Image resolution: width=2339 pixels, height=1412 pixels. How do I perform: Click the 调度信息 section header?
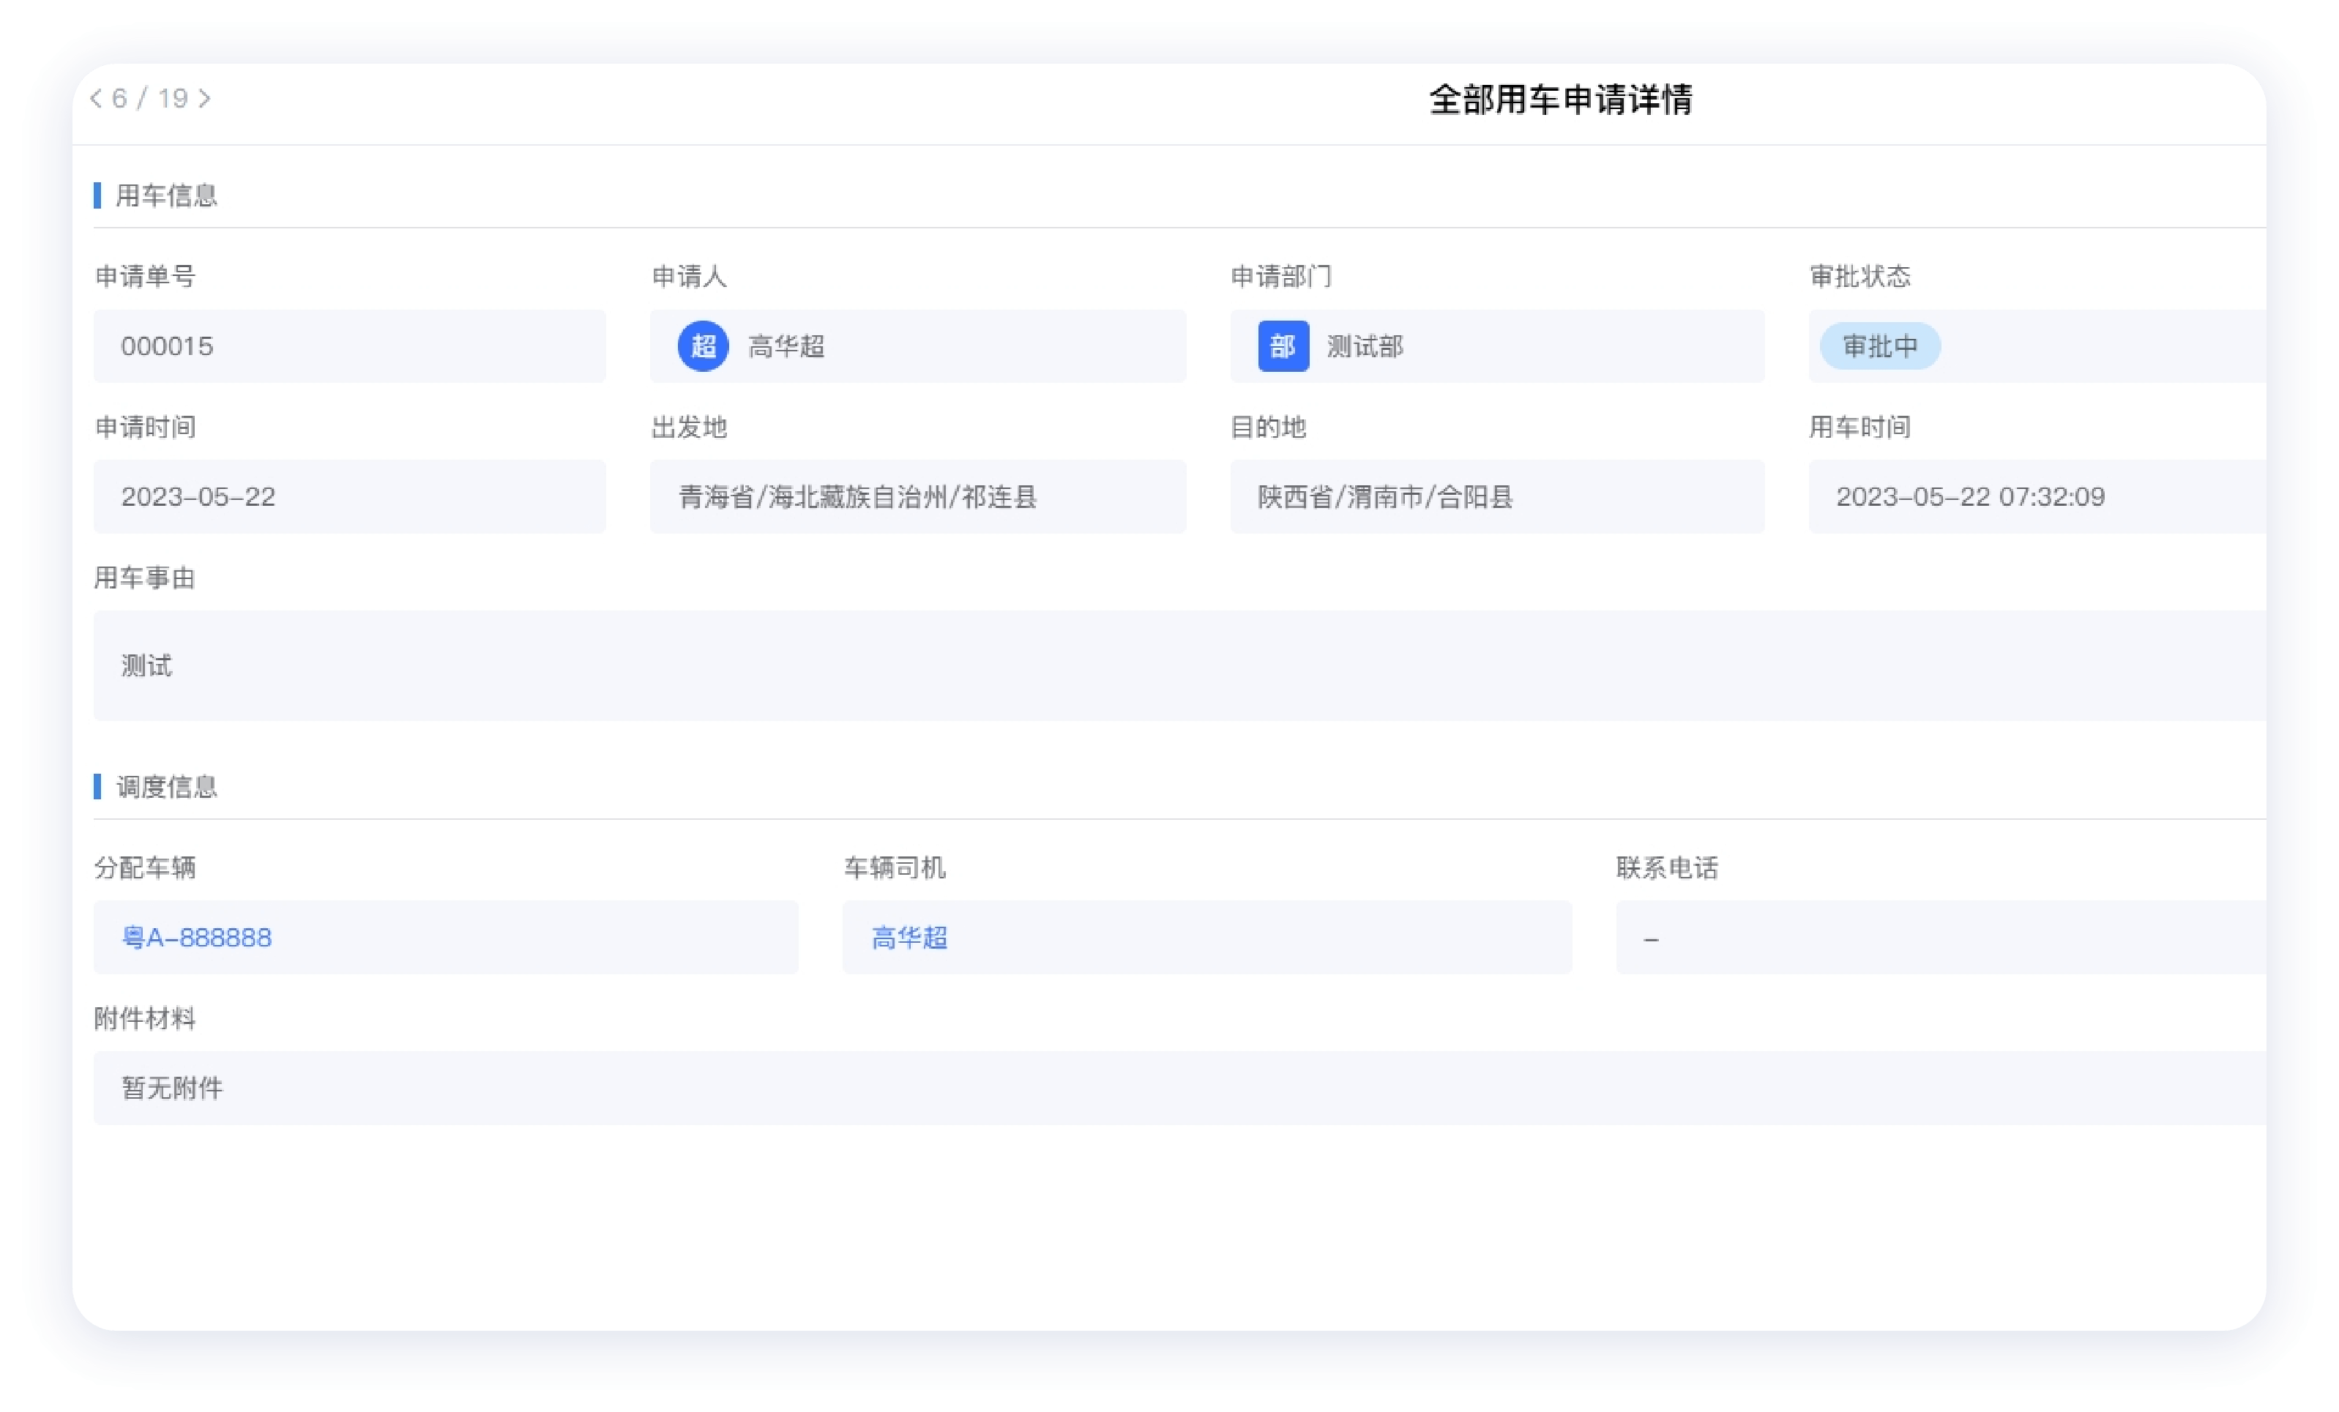tap(166, 787)
